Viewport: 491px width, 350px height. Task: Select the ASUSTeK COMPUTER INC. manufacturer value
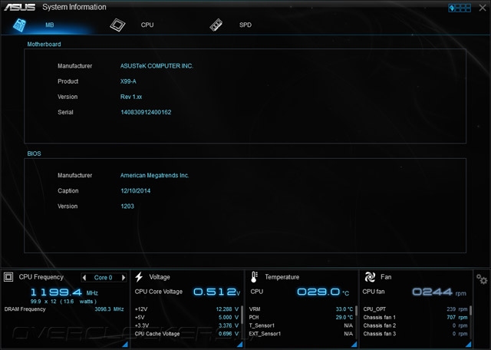[157, 66]
